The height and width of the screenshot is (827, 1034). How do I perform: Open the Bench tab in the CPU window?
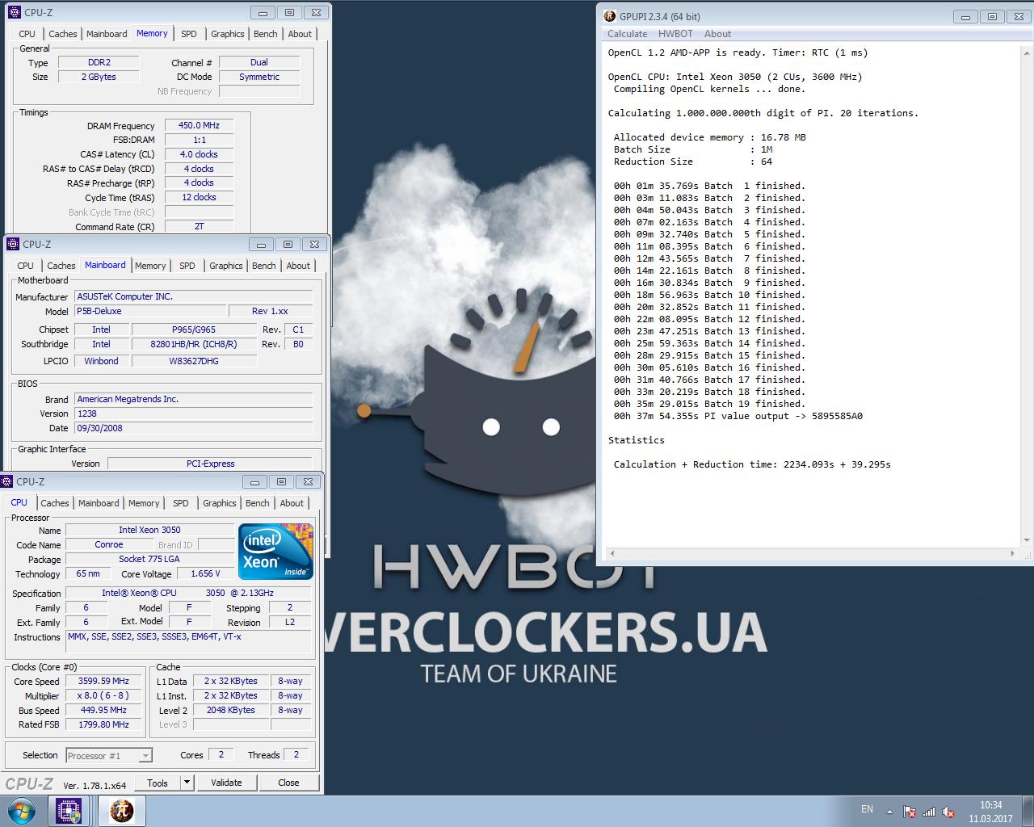coord(258,503)
